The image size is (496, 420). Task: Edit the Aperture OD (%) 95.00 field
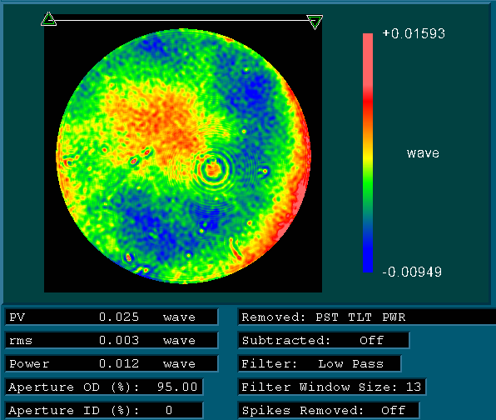pos(104,387)
